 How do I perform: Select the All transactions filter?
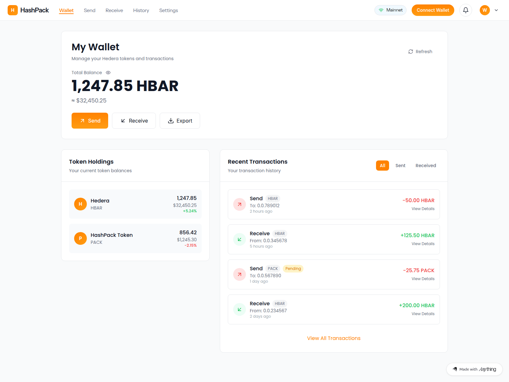click(382, 166)
